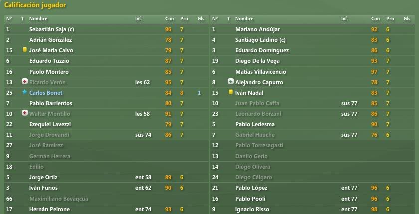Sort left table by Con column header
Viewport: 419px width, 214px height.
click(169, 19)
